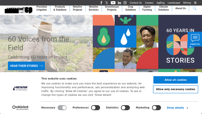202x114 pixels.
Task: Open the YouTube icon link
Action: coord(113,3)
